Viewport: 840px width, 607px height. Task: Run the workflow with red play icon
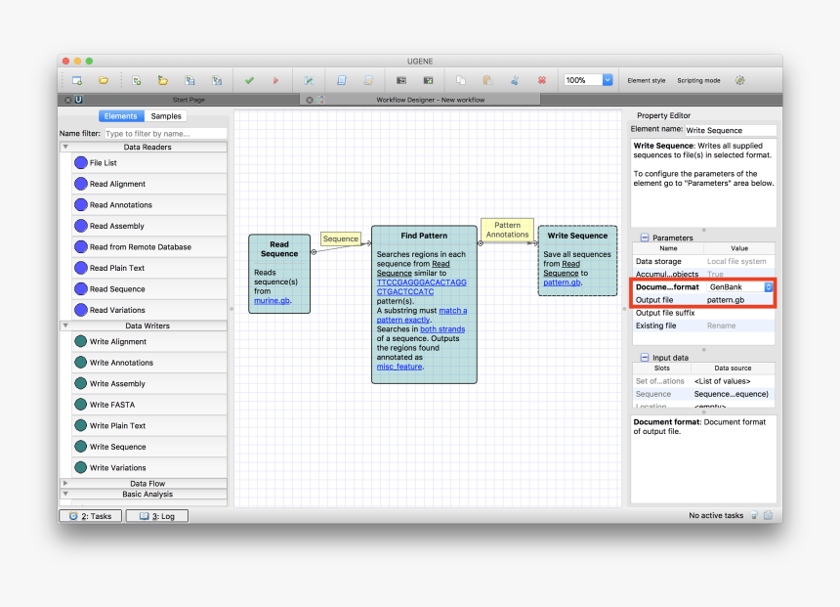click(x=275, y=80)
